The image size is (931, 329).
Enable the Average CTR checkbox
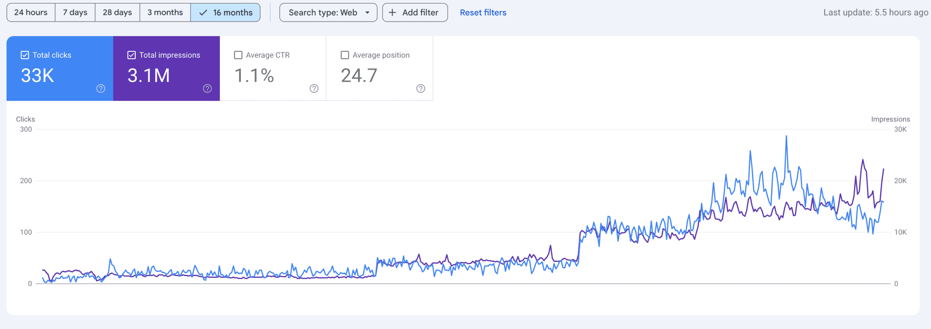(238, 55)
